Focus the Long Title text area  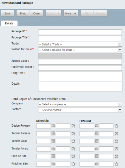pyautogui.click(x=80, y=76)
